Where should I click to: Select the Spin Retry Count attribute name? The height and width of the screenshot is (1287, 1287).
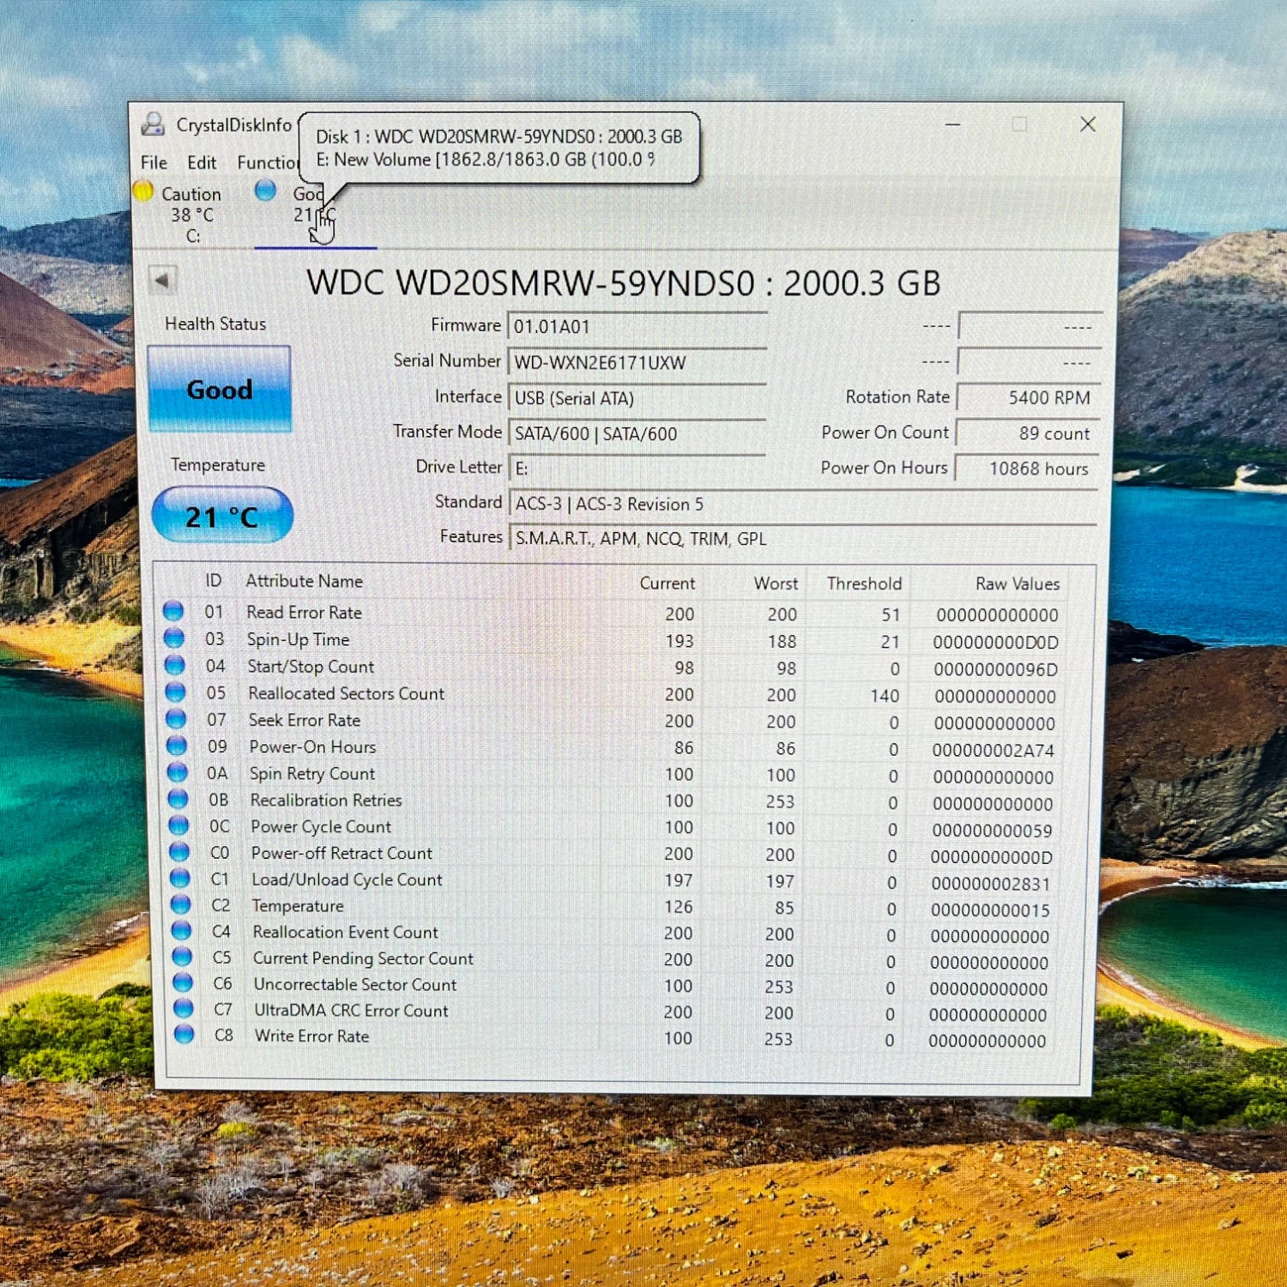[312, 774]
